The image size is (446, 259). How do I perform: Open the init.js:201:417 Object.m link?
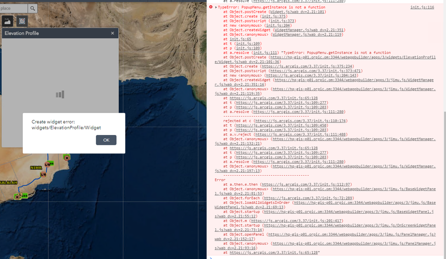click(x=296, y=221)
